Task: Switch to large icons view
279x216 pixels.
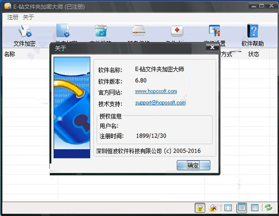Action: pos(228,208)
